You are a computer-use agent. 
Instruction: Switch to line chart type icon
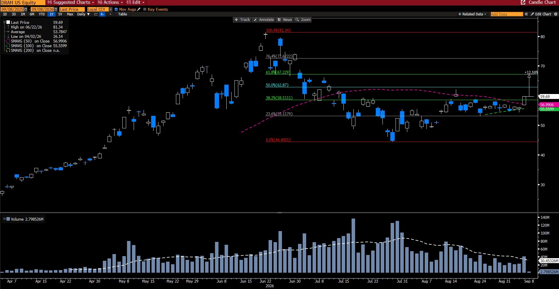(96, 14)
